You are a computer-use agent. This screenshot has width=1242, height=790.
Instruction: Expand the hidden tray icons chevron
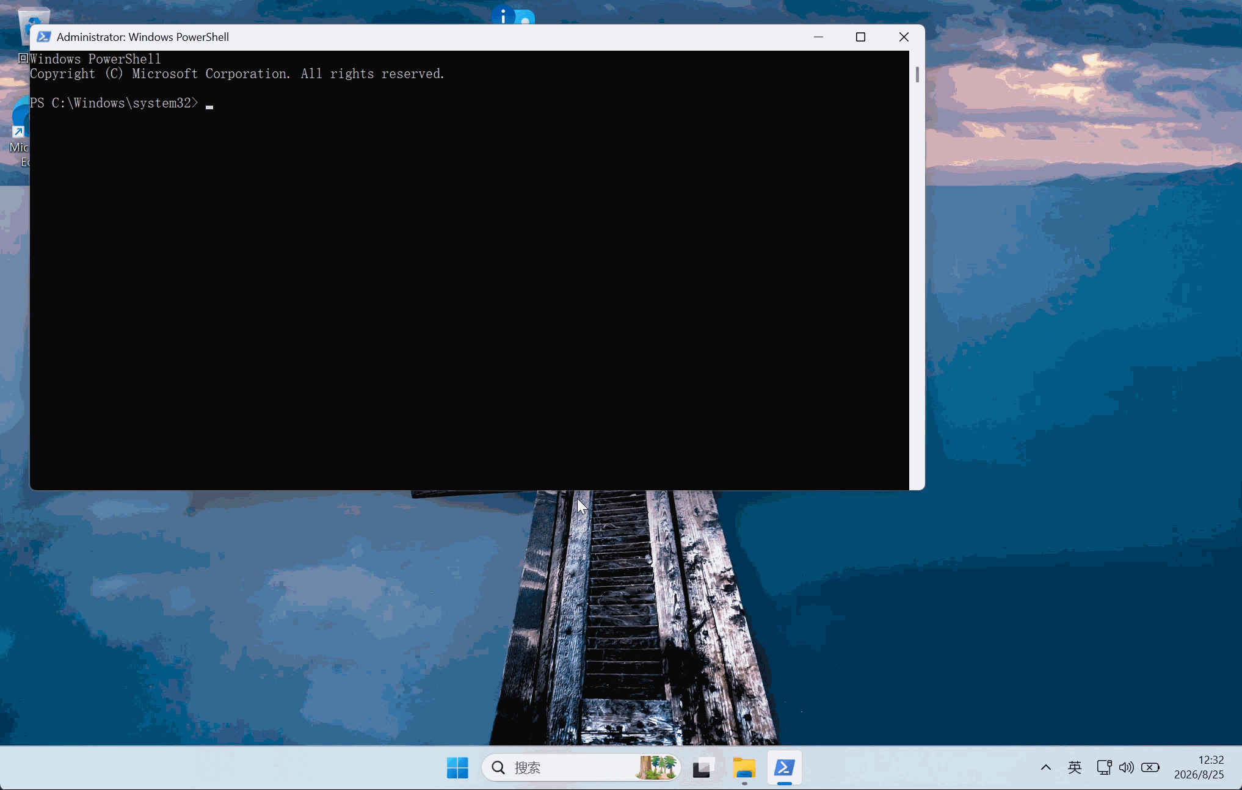[1046, 767]
